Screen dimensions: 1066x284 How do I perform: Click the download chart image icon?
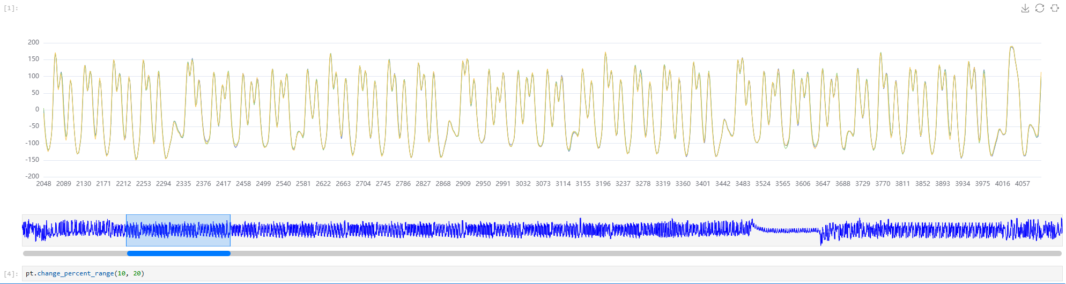coord(1025,8)
